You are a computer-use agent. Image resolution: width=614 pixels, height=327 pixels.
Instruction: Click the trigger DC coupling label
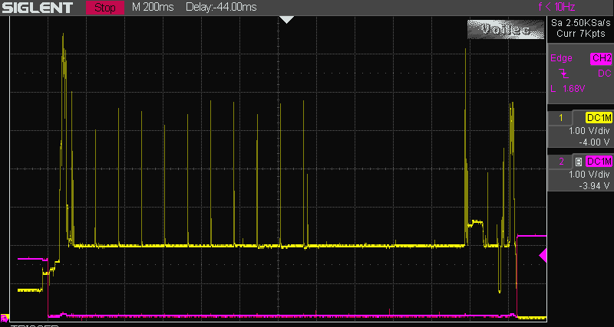click(604, 74)
